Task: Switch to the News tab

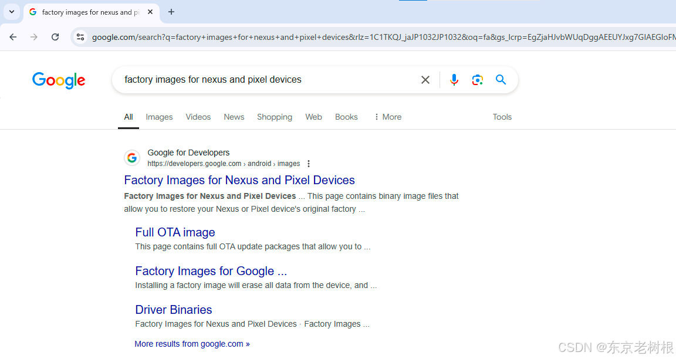Action: tap(234, 117)
